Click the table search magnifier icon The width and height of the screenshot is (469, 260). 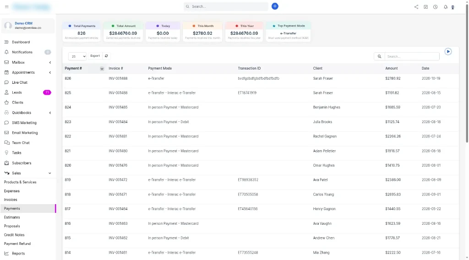coord(379,56)
